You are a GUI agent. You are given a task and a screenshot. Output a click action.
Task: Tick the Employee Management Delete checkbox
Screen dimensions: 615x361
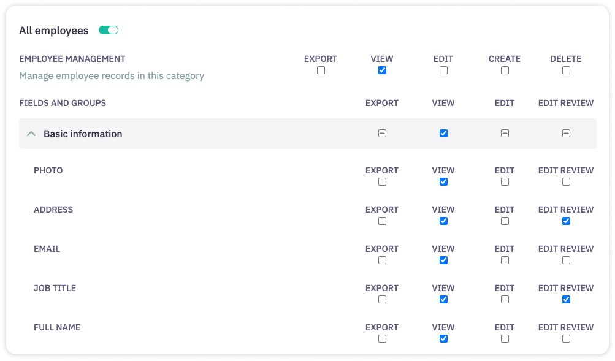coord(566,70)
